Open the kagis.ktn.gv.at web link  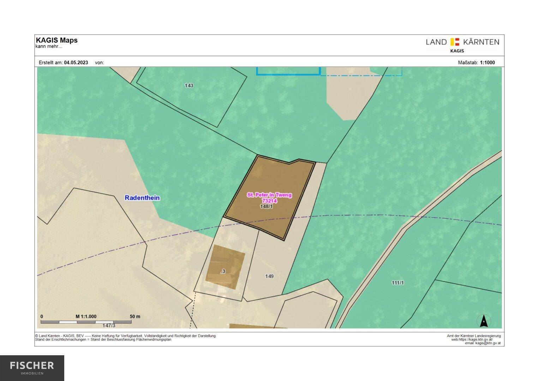472,339
